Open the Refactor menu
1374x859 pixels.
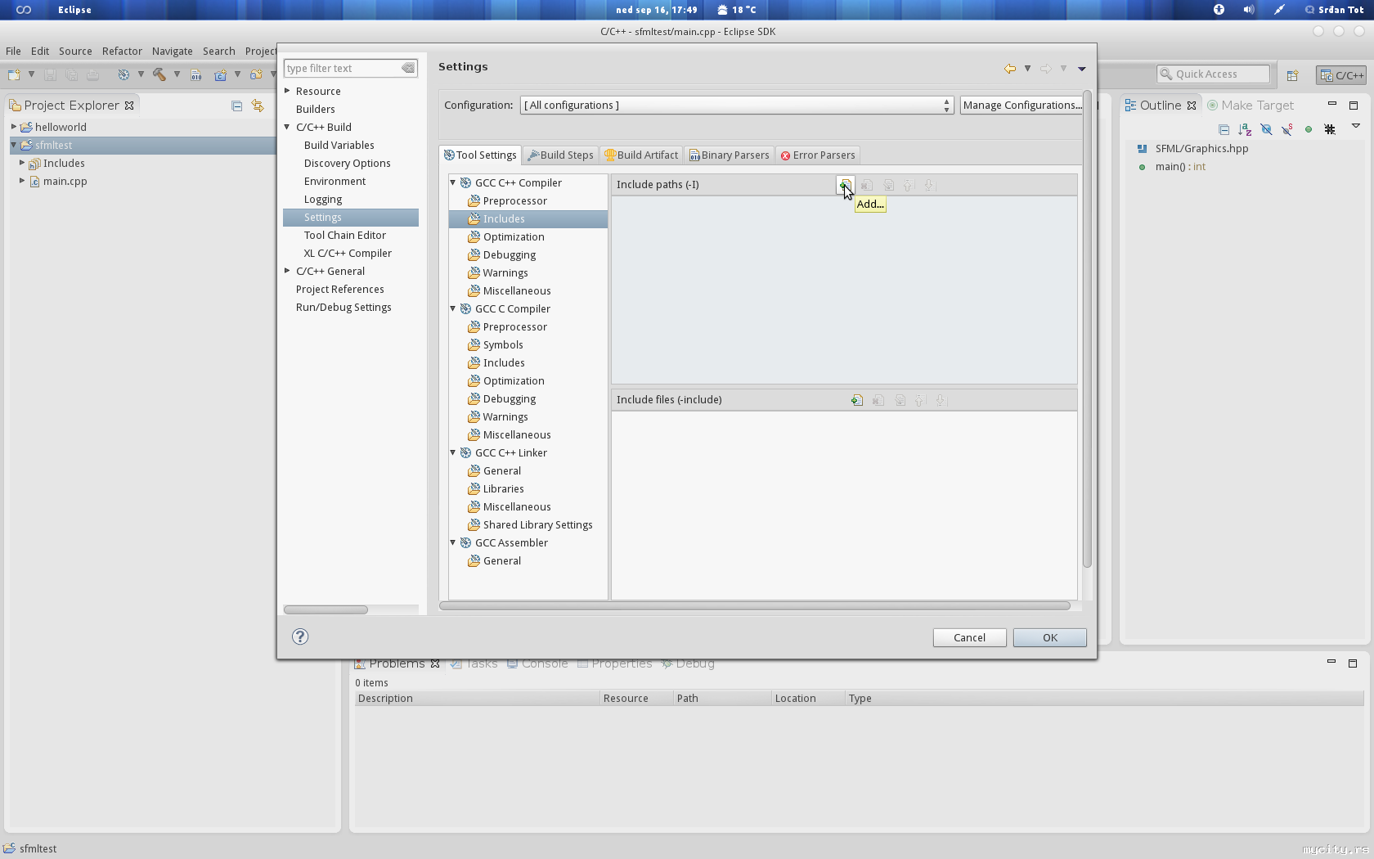[122, 51]
